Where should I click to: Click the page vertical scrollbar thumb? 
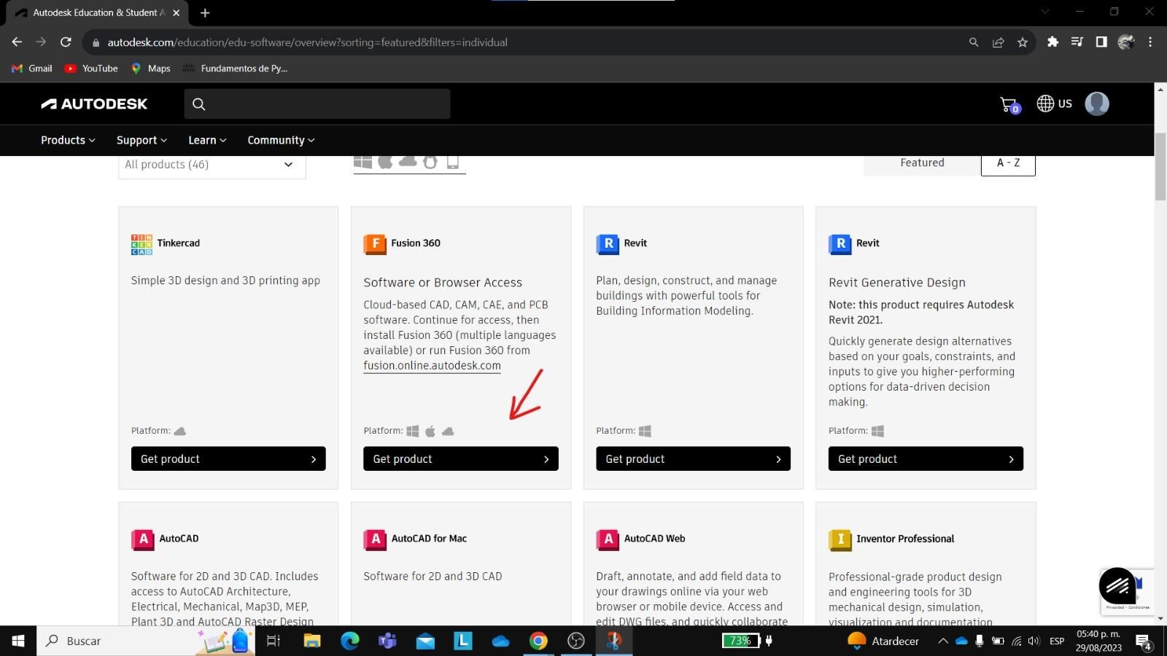tap(1160, 166)
